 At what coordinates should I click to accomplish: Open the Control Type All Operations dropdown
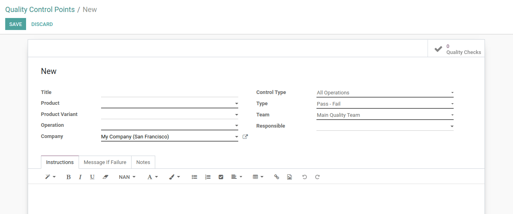(385, 92)
